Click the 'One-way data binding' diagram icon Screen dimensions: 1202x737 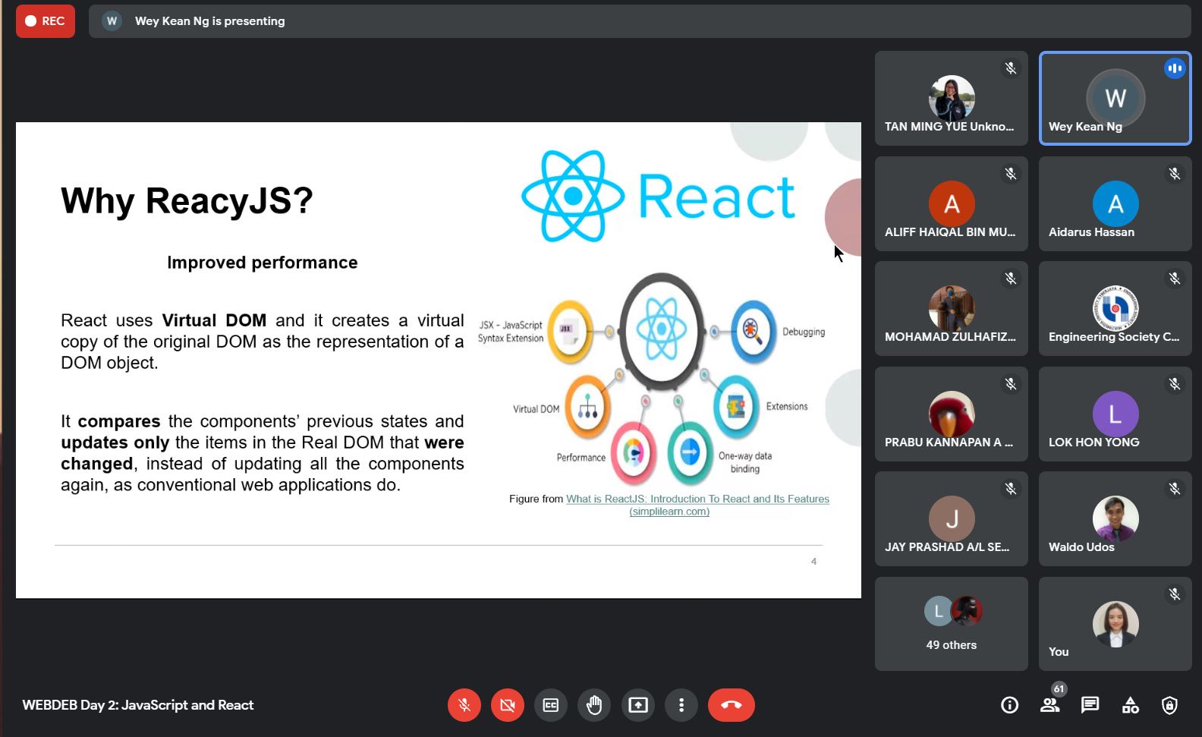click(x=690, y=453)
